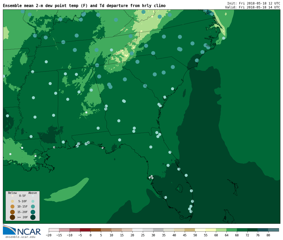The height and width of the screenshot is (240, 283).
Task: Select the Below 5-10F tan legend circle
Action: point(13,201)
